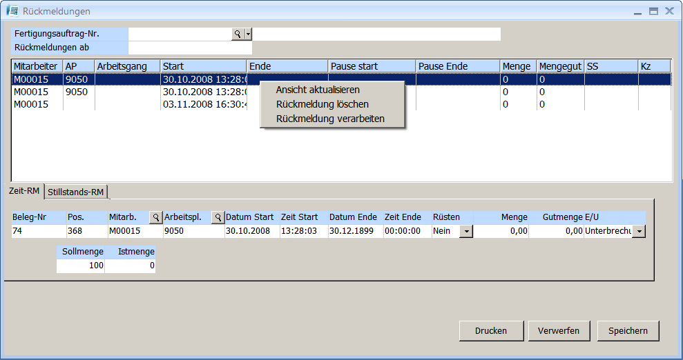Image resolution: width=683 pixels, height=360 pixels.
Task: Click the Istmenge value field
Action: (x=131, y=266)
